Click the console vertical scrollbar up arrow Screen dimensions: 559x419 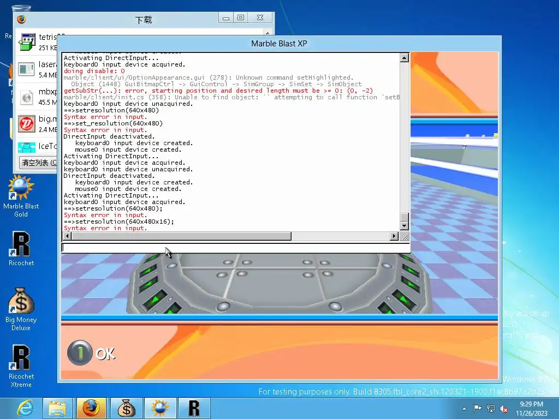point(405,58)
